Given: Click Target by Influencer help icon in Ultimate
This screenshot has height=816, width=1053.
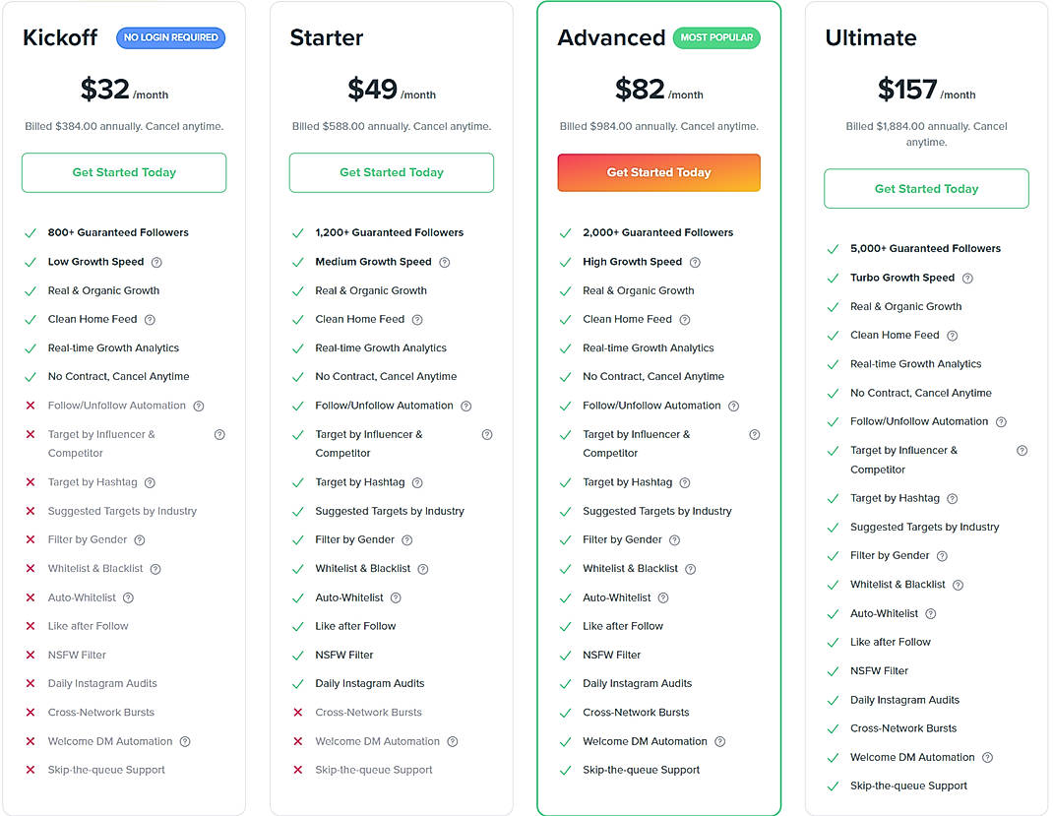Looking at the screenshot, I should pos(1022,450).
